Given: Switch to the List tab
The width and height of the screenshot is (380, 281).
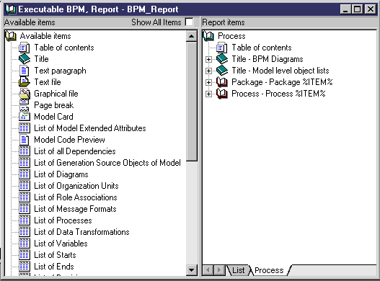Looking at the screenshot, I should 238,270.
